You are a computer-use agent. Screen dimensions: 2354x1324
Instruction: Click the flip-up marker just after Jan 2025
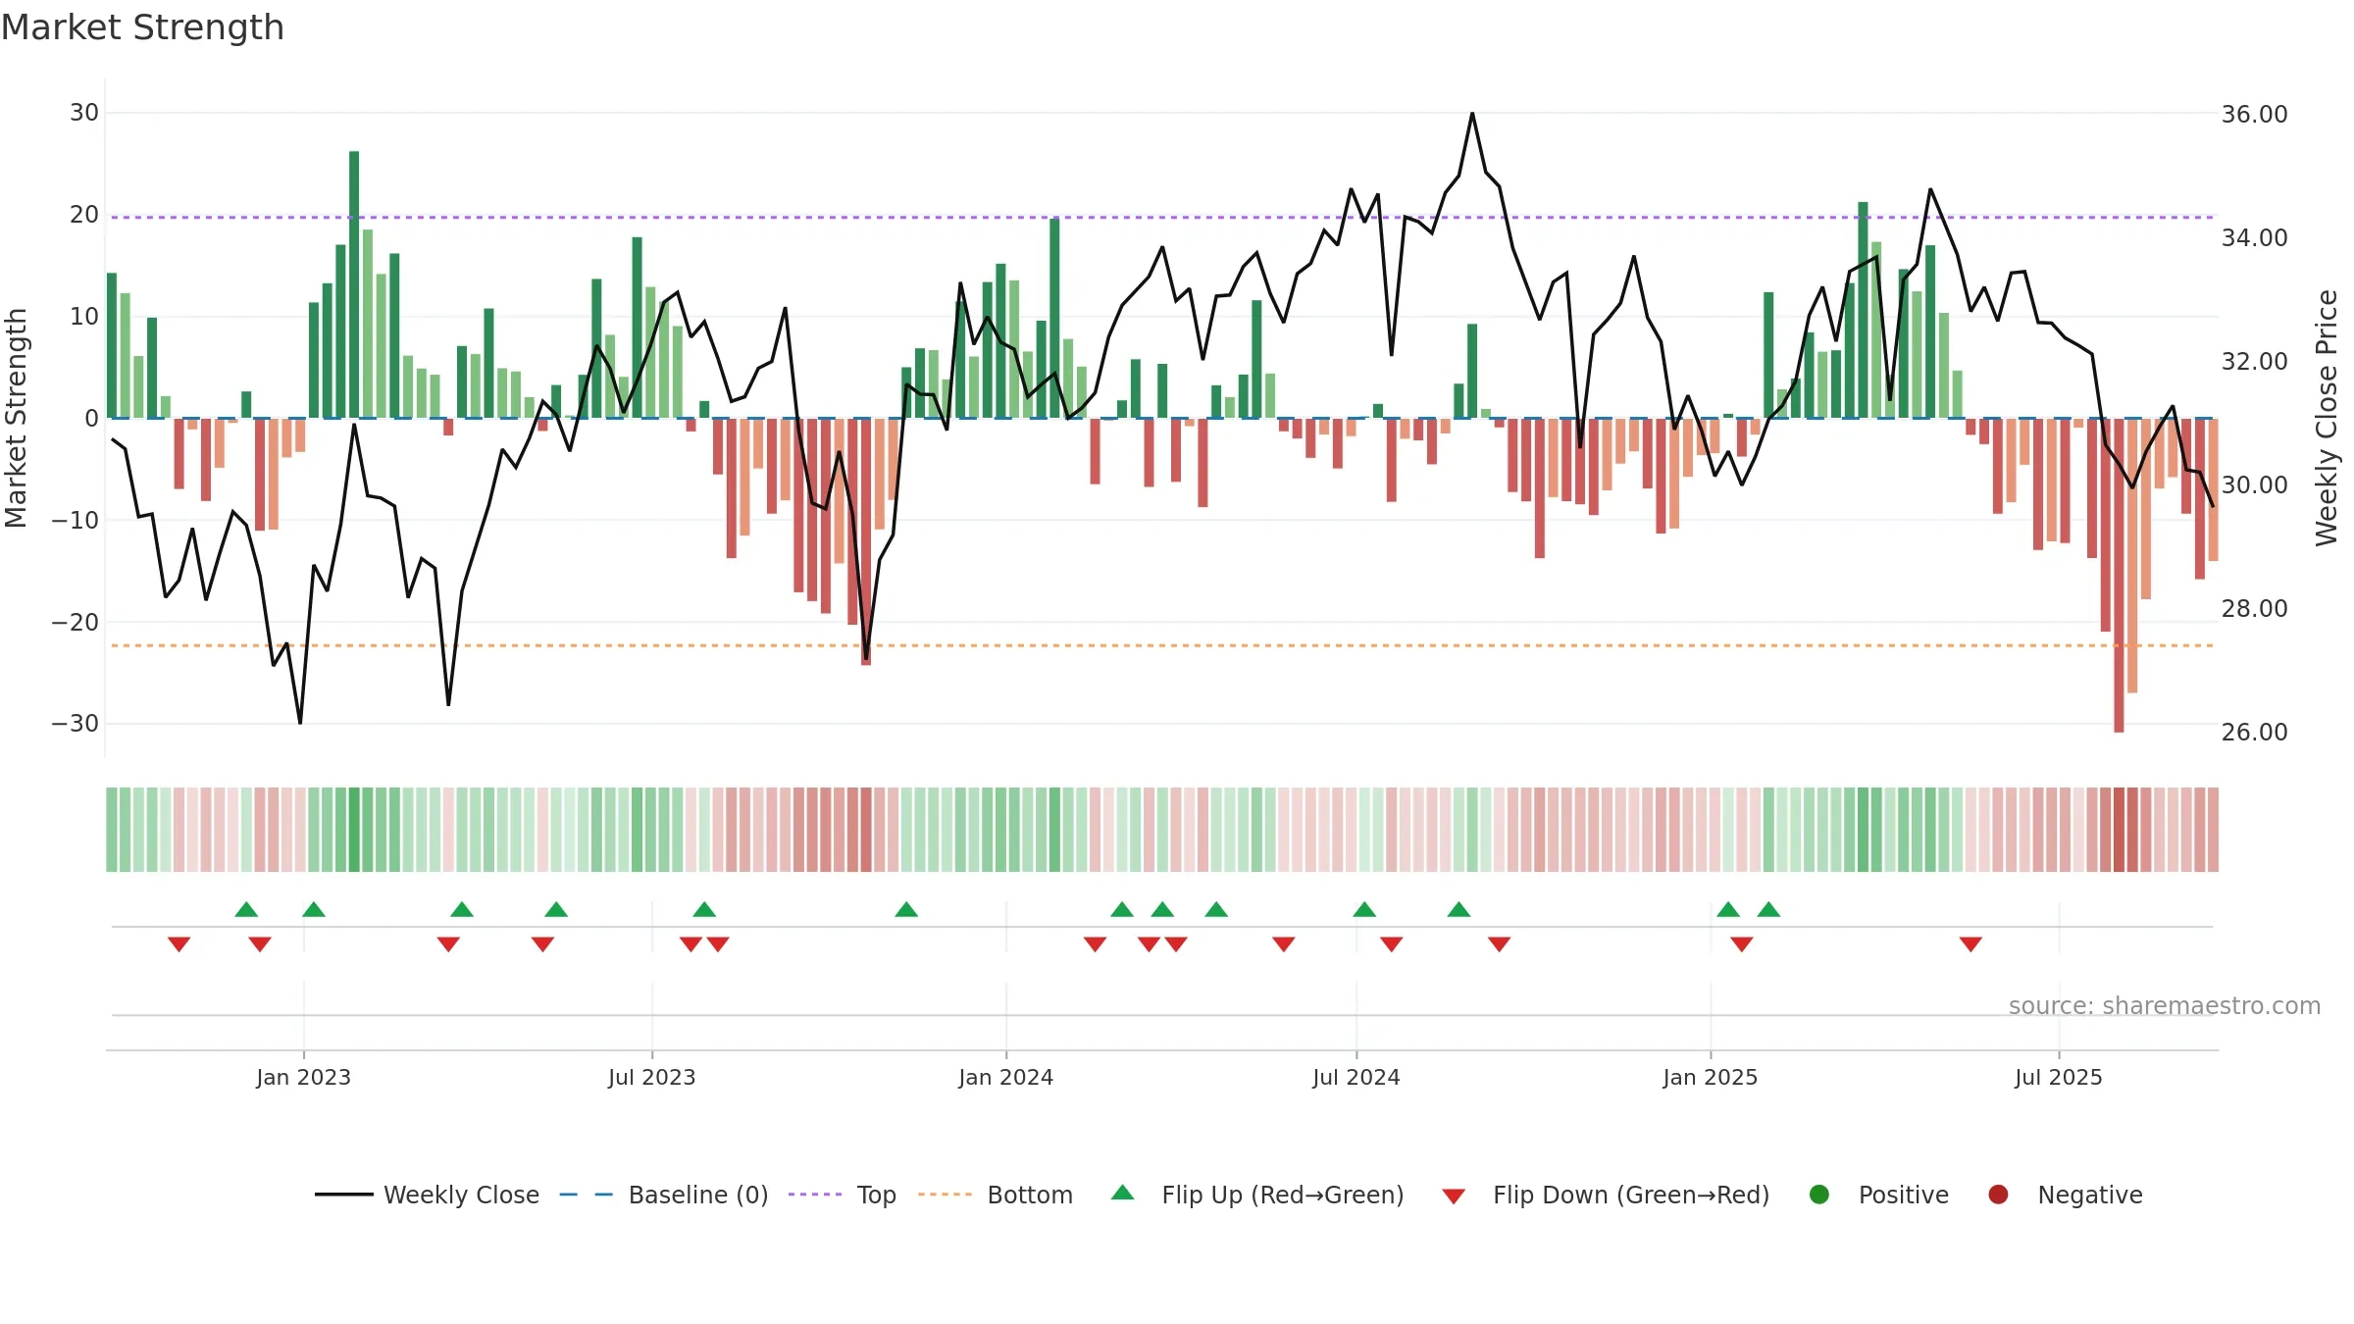(1728, 909)
